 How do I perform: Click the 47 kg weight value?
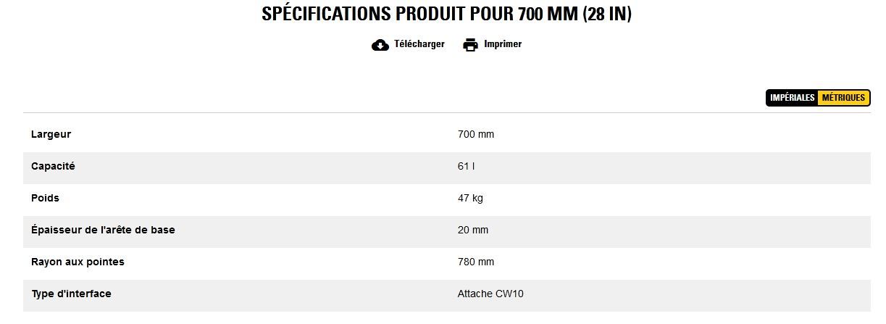pos(471,198)
